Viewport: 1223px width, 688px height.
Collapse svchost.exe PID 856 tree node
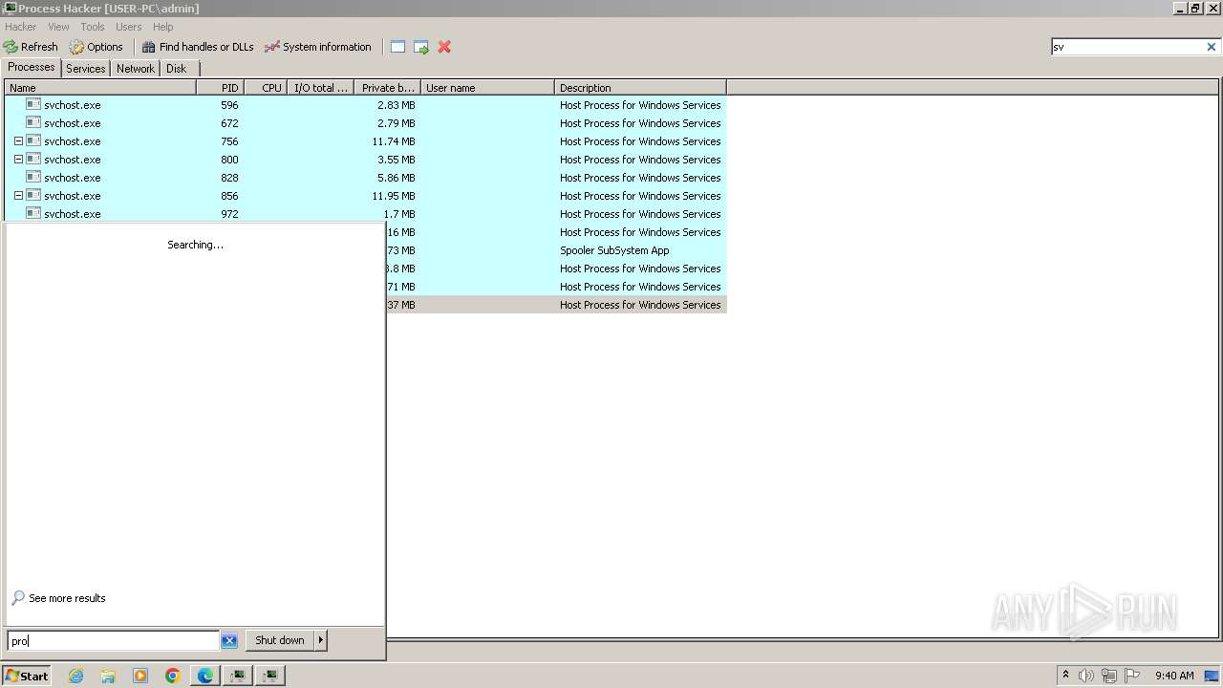(x=18, y=196)
